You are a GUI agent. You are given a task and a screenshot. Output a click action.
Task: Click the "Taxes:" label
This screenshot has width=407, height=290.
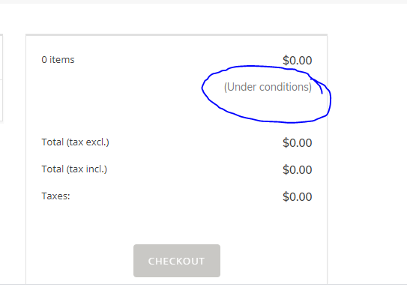tap(55, 196)
